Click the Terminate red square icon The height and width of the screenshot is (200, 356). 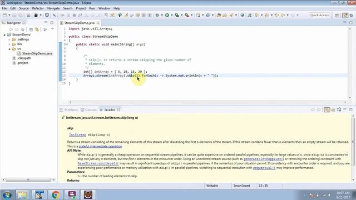pyautogui.click(x=74, y=15)
